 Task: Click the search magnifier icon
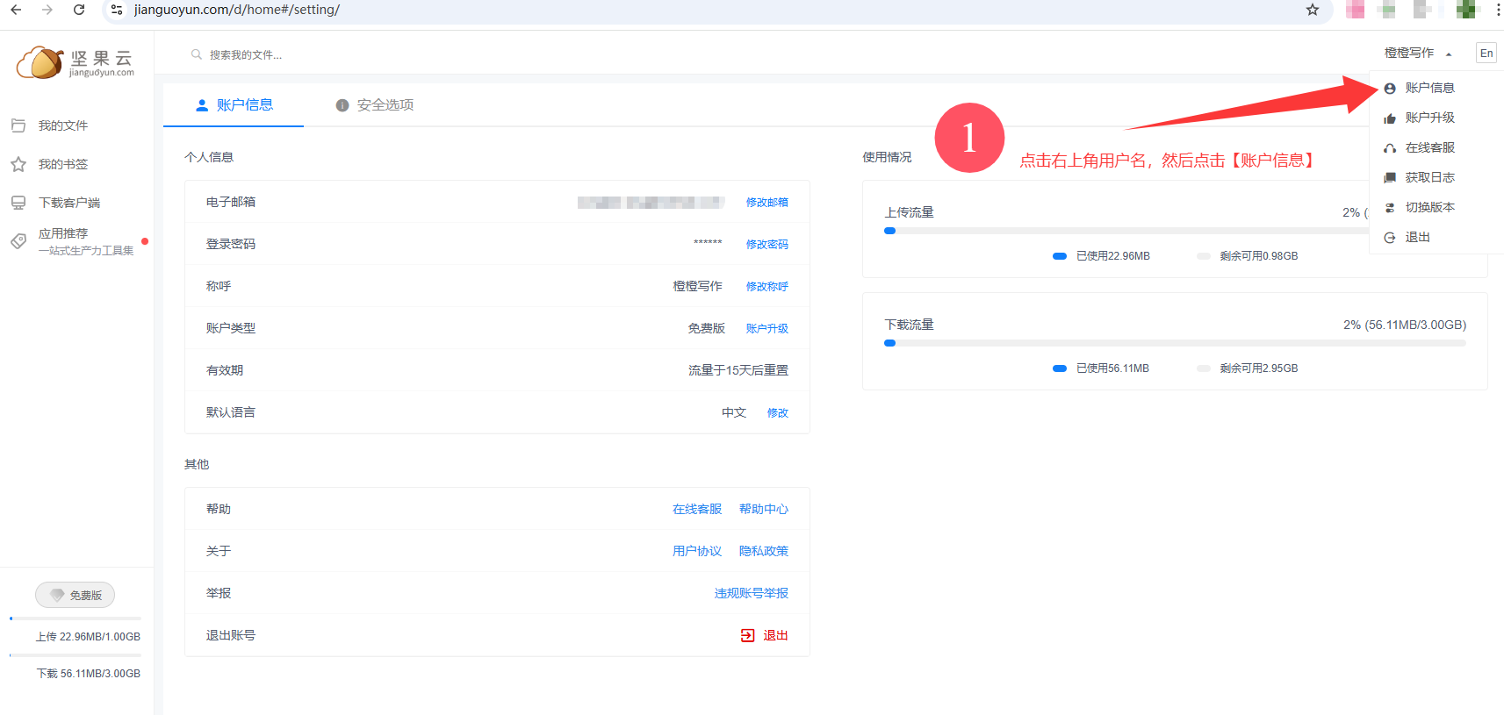pos(197,54)
